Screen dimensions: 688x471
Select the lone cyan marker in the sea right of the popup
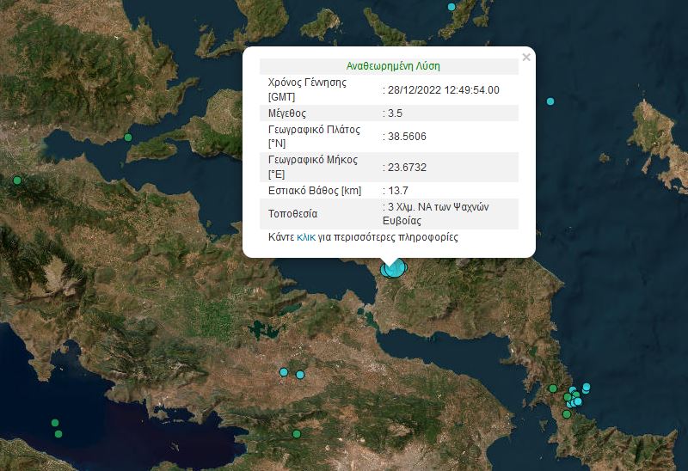pos(550,101)
